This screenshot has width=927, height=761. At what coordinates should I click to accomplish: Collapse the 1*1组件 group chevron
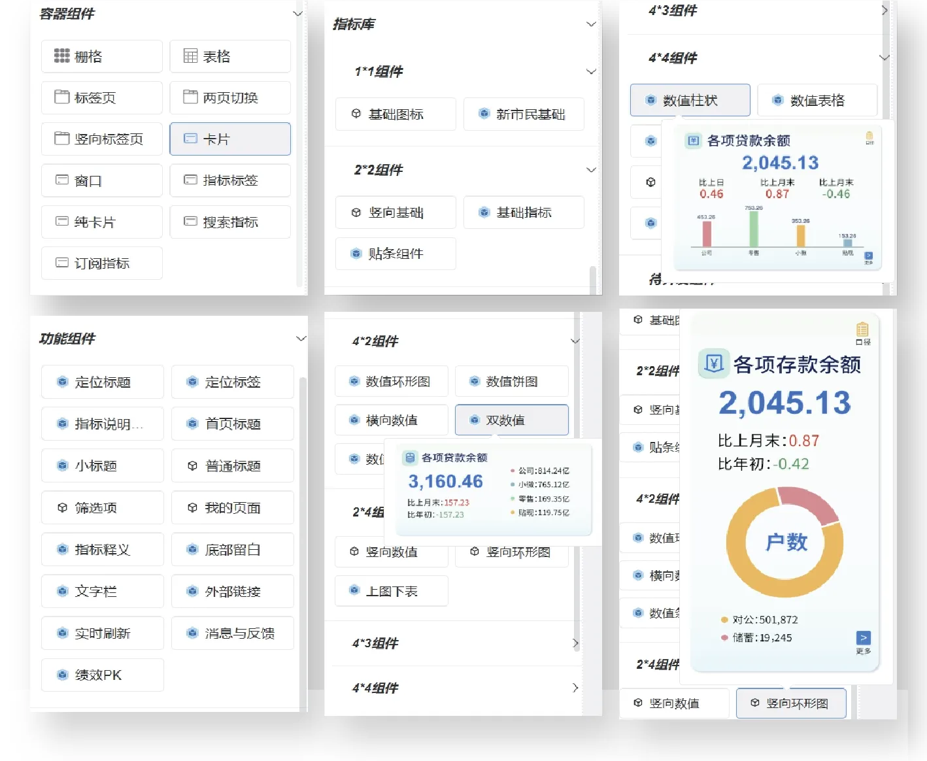click(591, 71)
